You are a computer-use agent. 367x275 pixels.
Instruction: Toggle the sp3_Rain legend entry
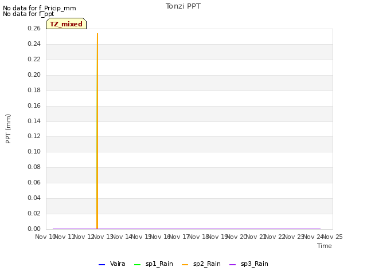pos(248,264)
